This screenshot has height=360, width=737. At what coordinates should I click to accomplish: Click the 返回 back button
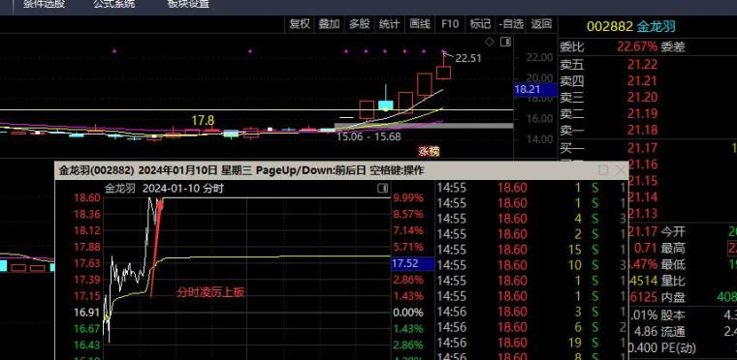coord(541,24)
